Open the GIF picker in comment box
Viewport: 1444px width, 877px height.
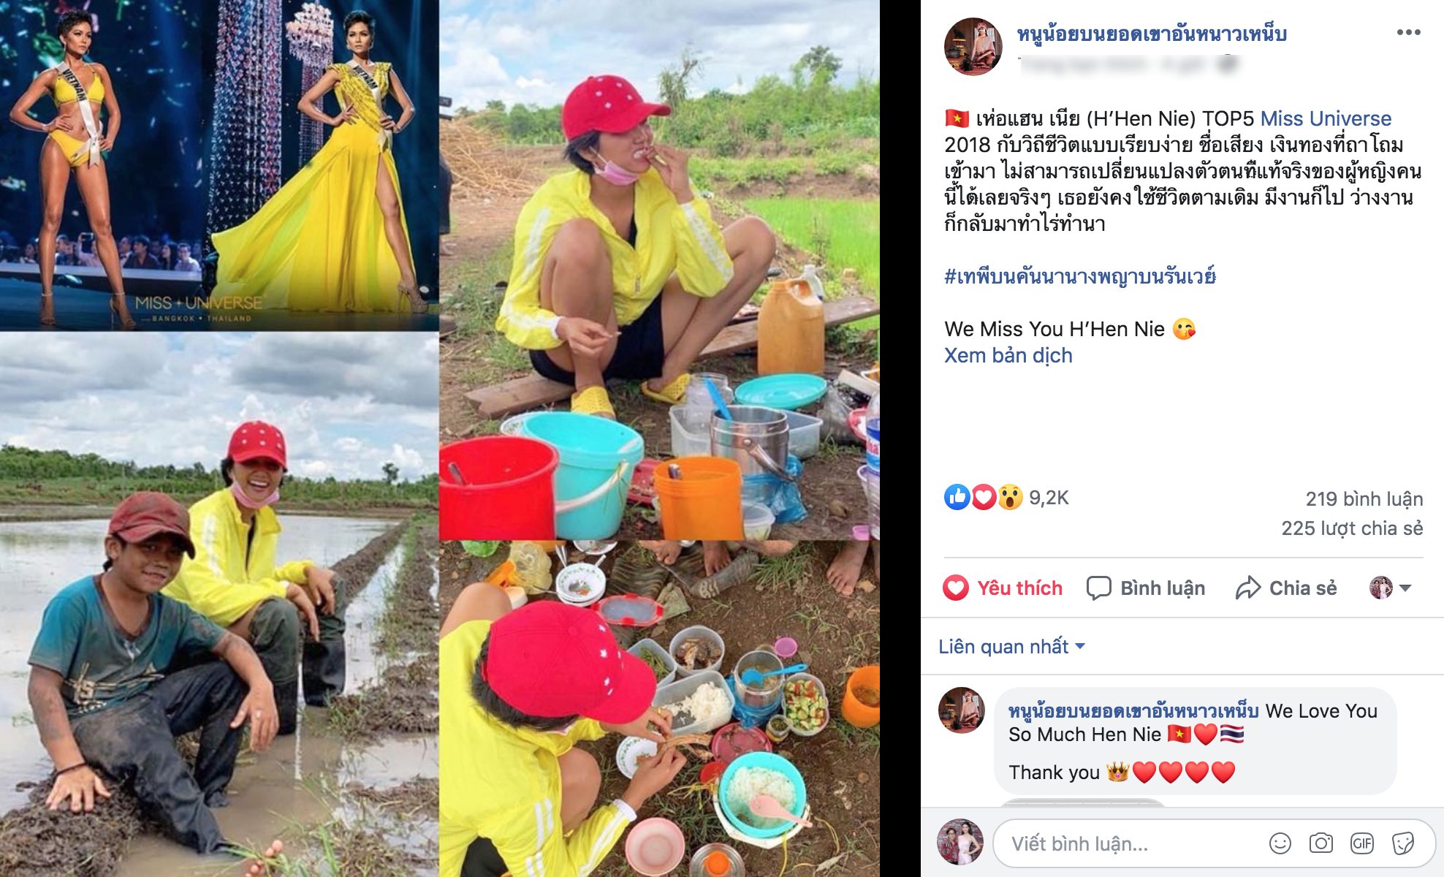click(1361, 843)
